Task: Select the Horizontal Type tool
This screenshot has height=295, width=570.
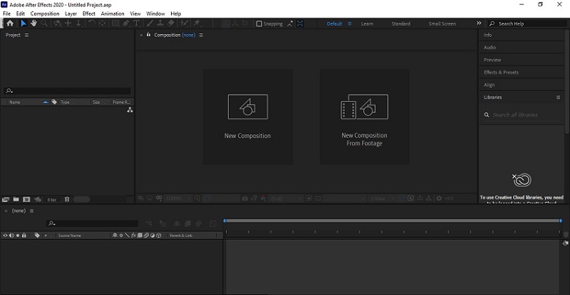Action: 136,23
